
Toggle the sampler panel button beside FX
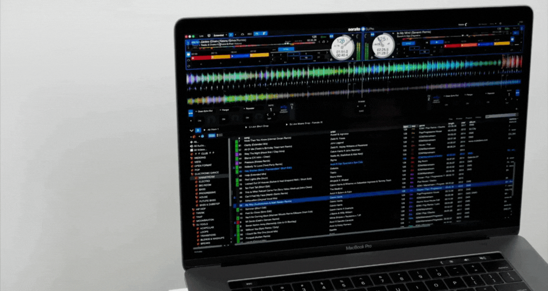click(x=264, y=34)
